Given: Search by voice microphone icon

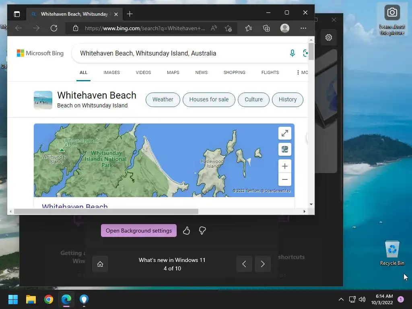Looking at the screenshot, I should (292, 53).
